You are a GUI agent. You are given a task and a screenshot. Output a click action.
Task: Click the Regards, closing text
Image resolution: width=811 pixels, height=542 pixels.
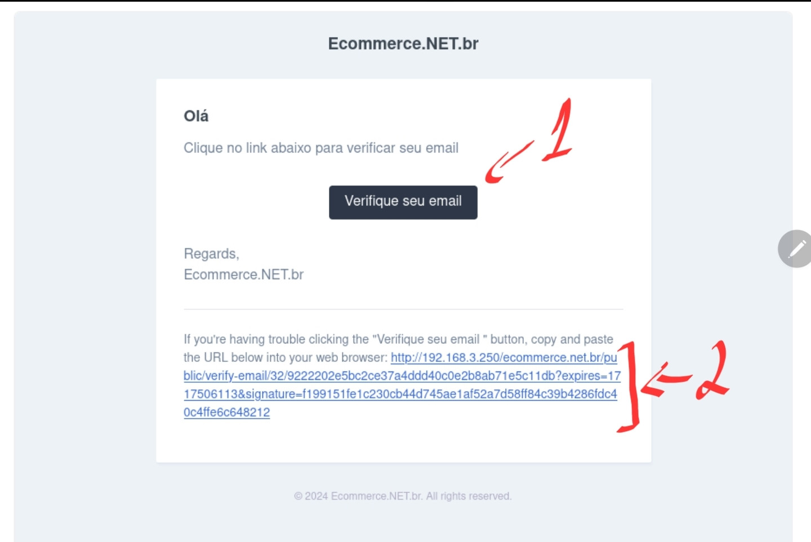[x=212, y=254]
